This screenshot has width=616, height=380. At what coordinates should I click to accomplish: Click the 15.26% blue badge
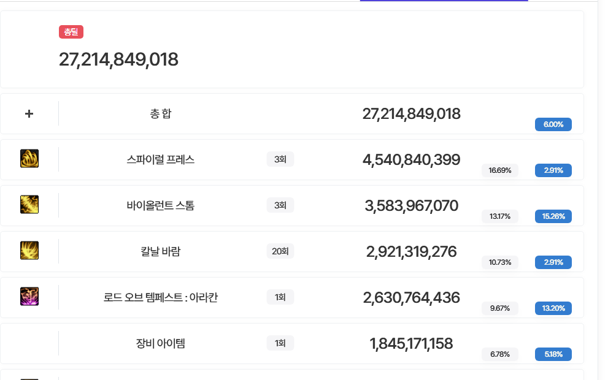click(553, 216)
